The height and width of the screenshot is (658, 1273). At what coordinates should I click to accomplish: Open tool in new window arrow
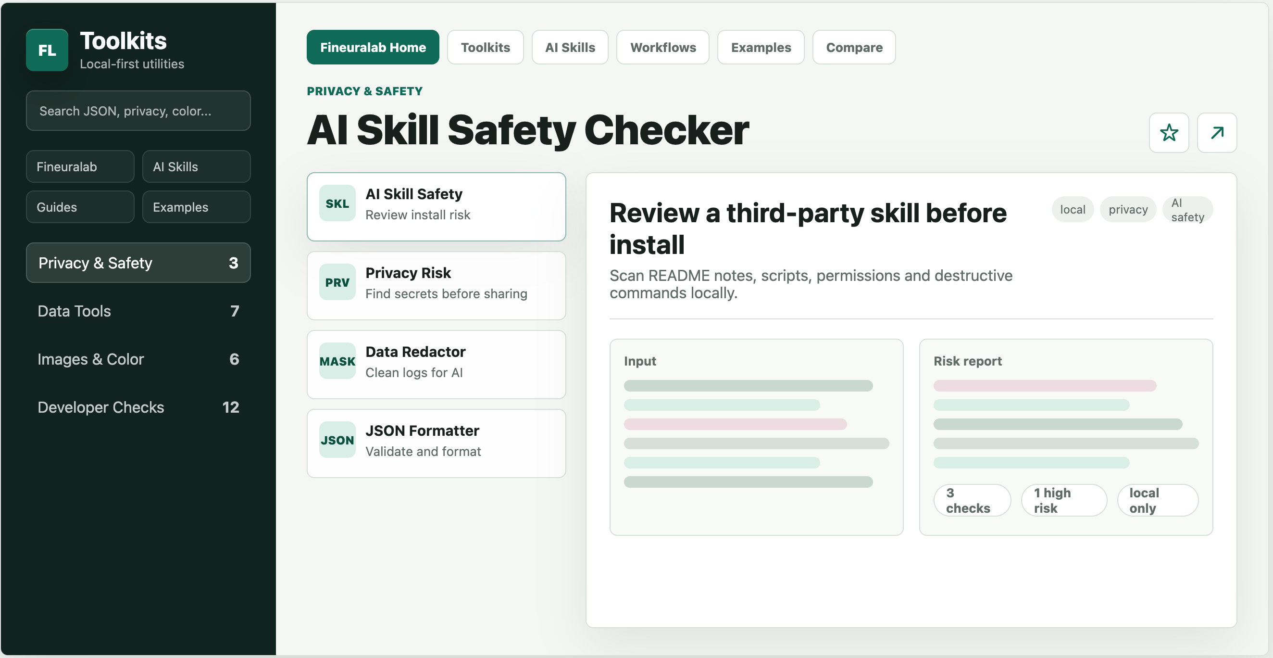pyautogui.click(x=1217, y=132)
